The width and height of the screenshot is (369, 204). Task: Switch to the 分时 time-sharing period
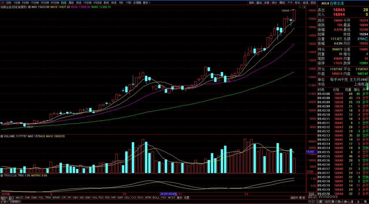(9, 3)
